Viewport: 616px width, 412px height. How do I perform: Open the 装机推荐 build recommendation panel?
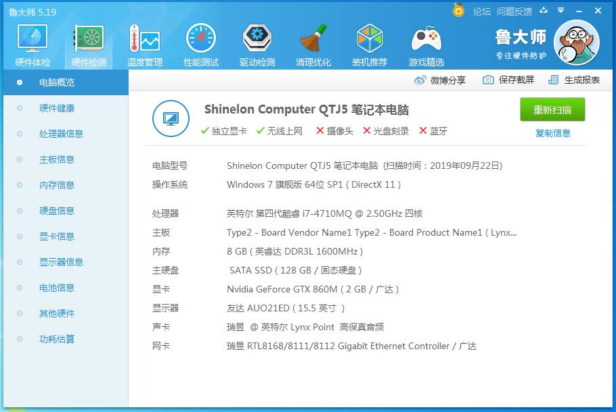(x=369, y=44)
